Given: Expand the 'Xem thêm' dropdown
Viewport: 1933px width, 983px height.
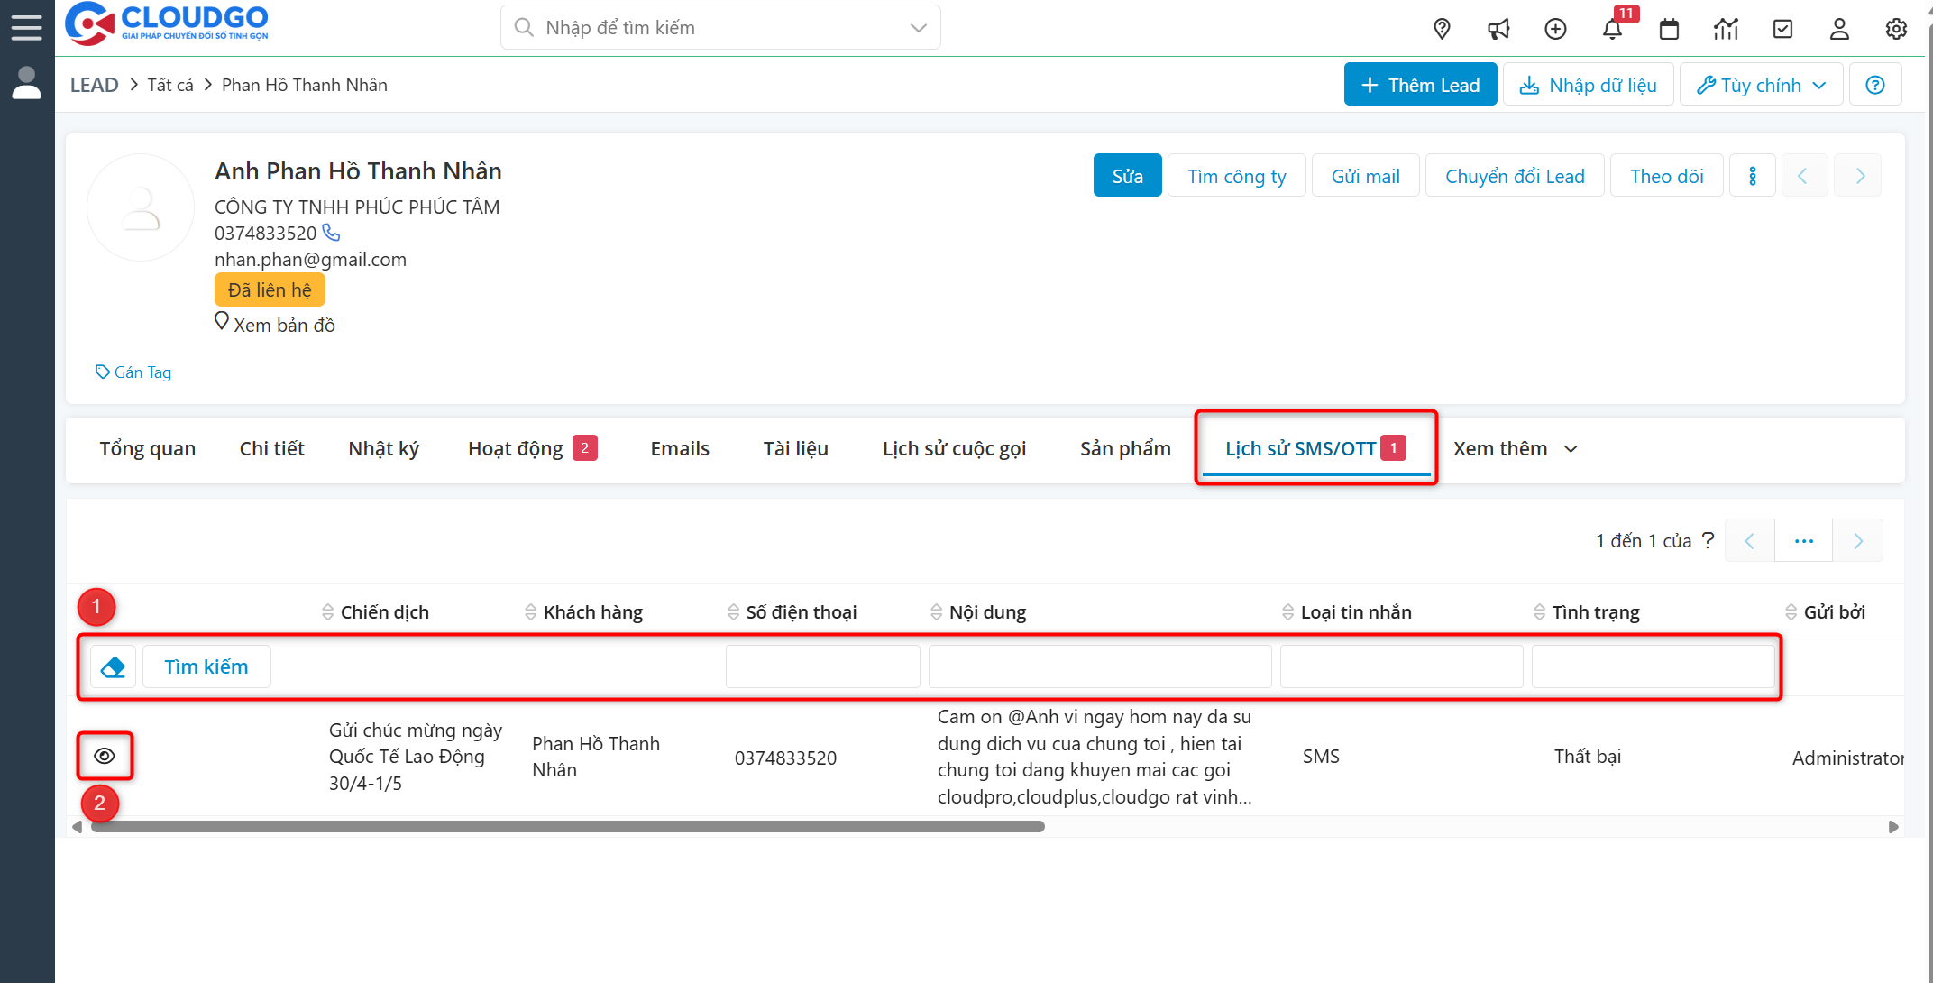Looking at the screenshot, I should (x=1515, y=448).
